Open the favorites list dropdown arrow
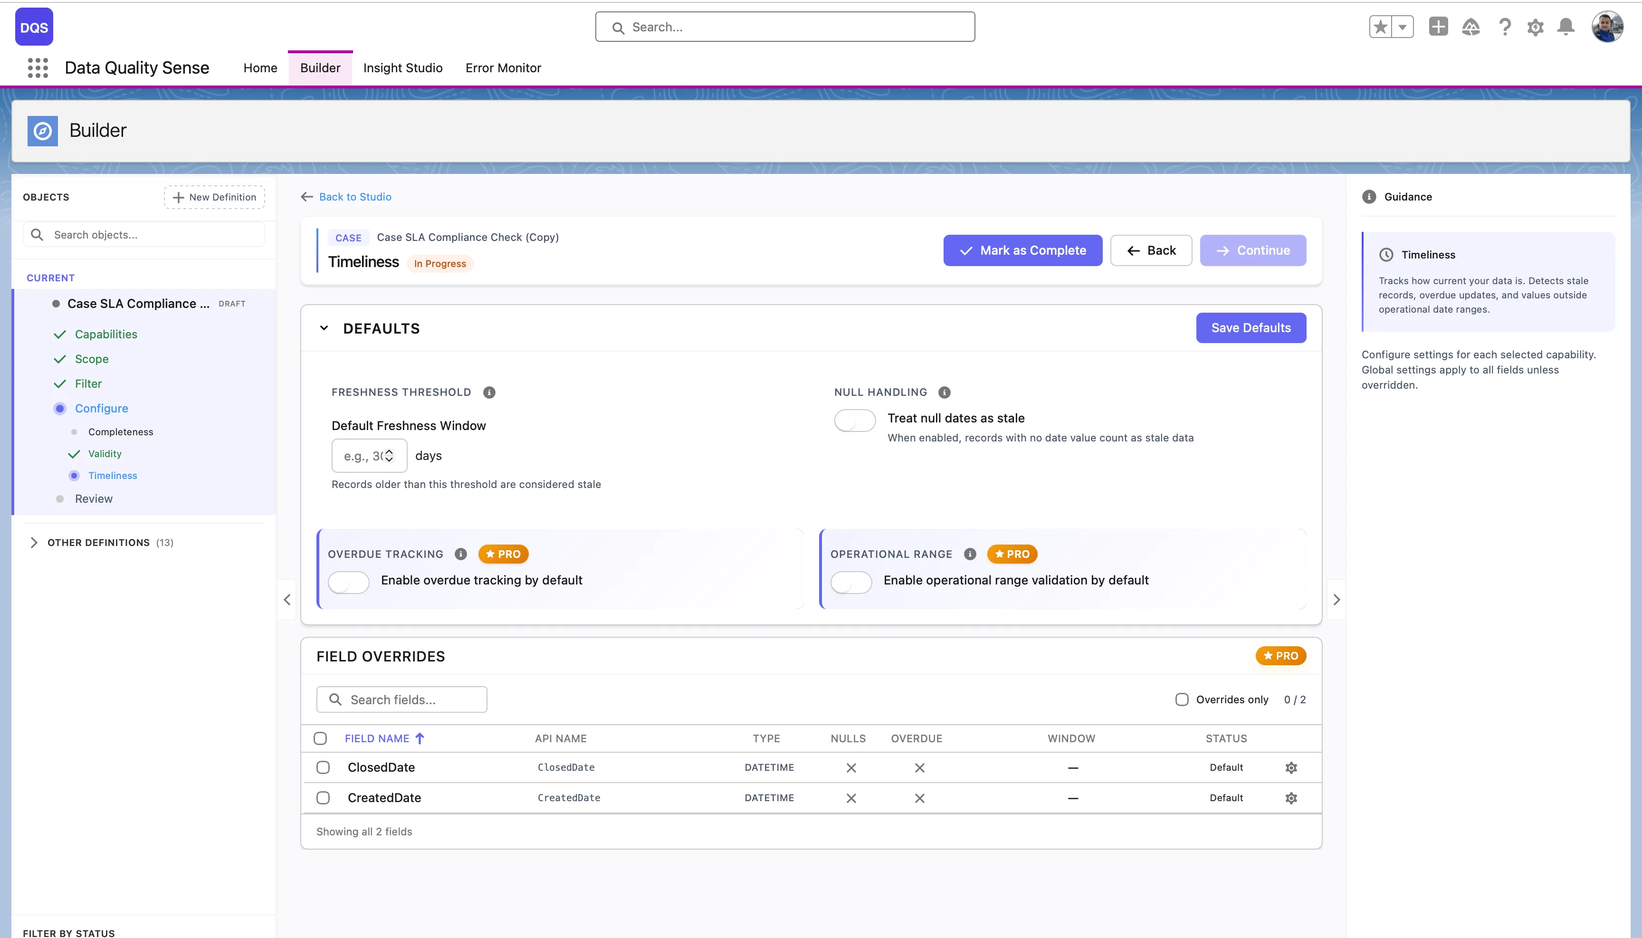This screenshot has width=1642, height=938. (1403, 27)
